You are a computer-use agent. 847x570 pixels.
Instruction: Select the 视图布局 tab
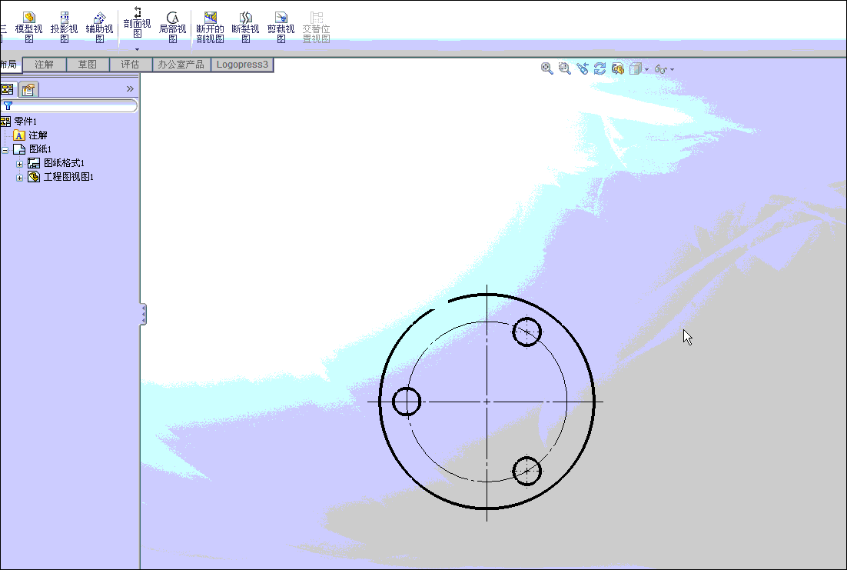(x=10, y=65)
